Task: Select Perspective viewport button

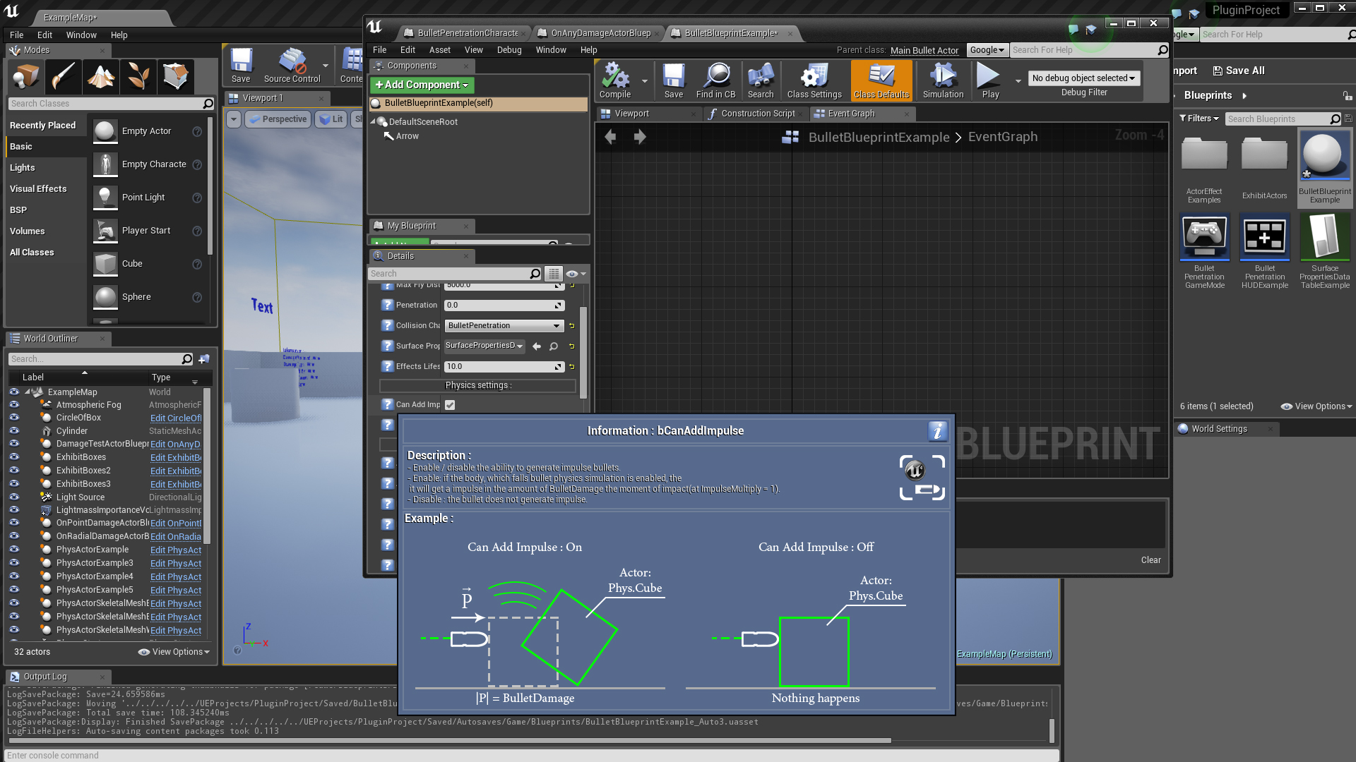Action: pos(278,119)
